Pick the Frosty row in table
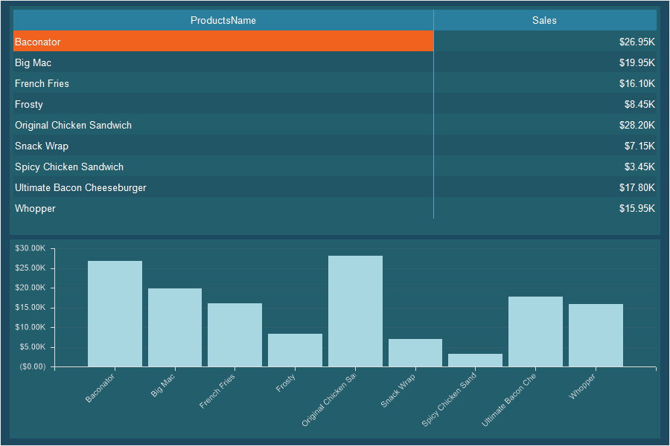Image resolution: width=670 pixels, height=446 pixels. click(223, 105)
